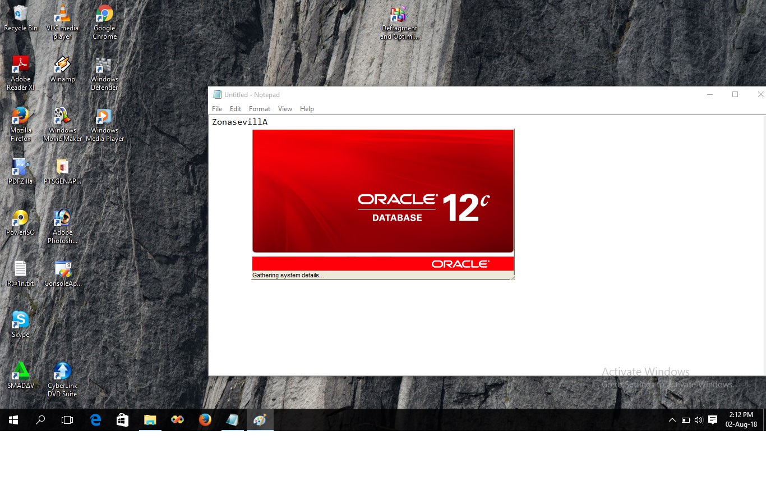Switch to the Oracle installer via taskbar
Image resolution: width=766 pixels, height=503 pixels.
point(260,419)
